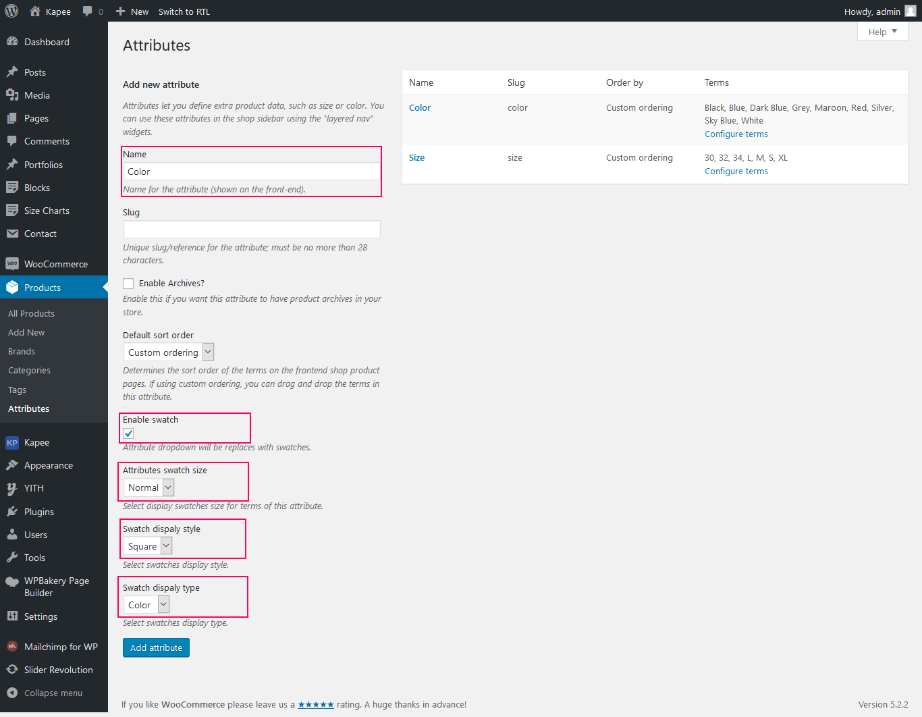Open the Size attribute link in table
Image resolution: width=922 pixels, height=717 pixels.
(417, 157)
